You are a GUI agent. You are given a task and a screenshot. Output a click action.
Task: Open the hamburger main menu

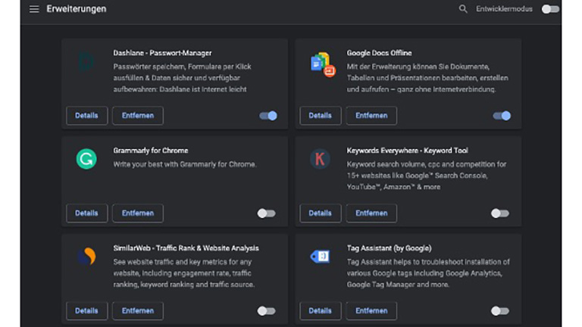34,9
